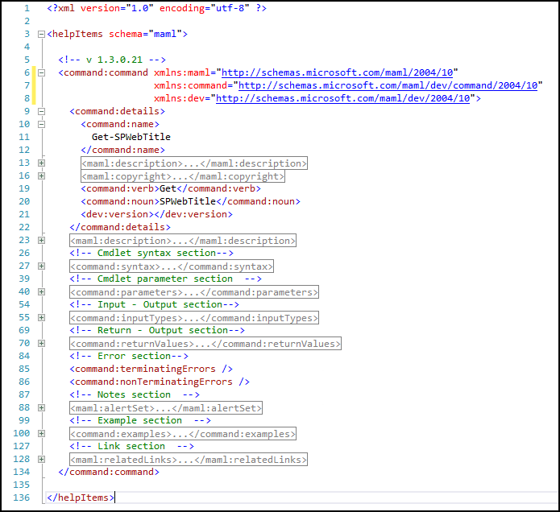Click the collapsed command:inputTypes block
Viewport: 560px width, 512px height.
click(194, 318)
